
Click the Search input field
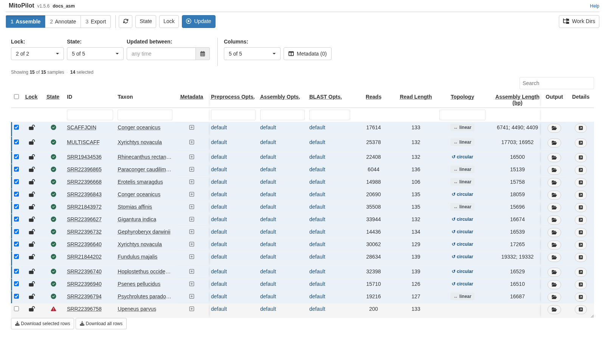(x=557, y=83)
